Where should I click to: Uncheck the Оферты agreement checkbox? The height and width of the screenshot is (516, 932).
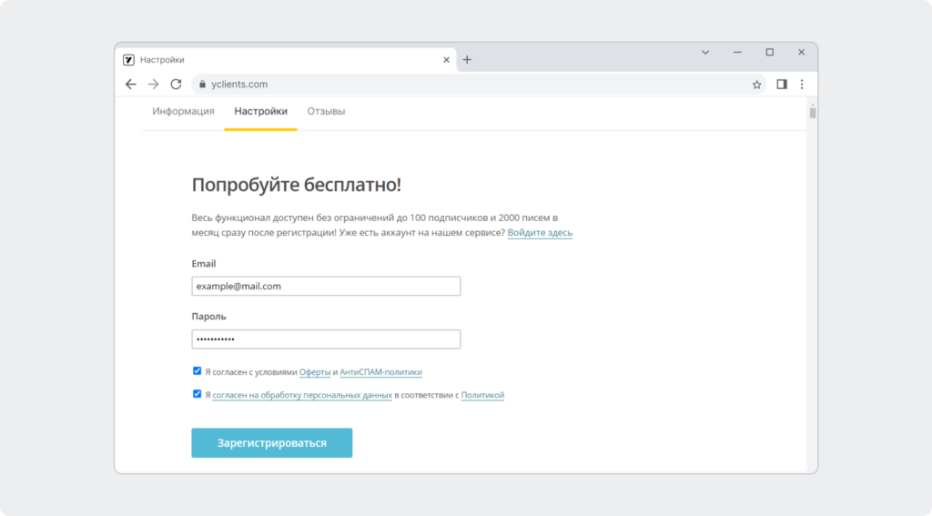[x=197, y=371]
